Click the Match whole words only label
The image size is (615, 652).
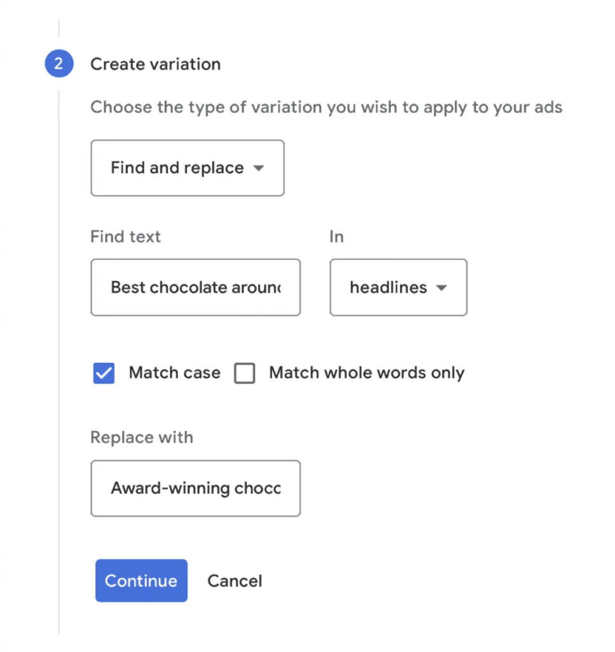[x=367, y=373]
